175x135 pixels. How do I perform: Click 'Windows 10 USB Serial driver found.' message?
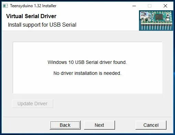(87, 62)
